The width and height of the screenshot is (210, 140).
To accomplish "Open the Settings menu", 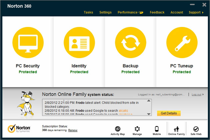I will (105, 12).
